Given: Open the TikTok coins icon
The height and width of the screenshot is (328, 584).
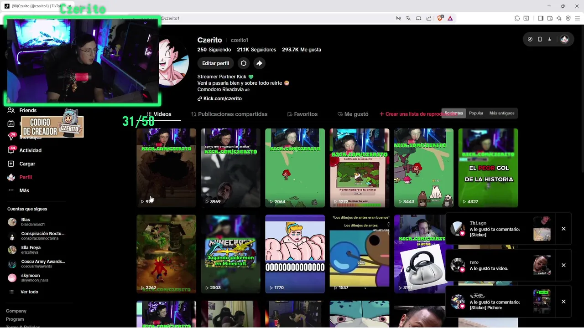Looking at the screenshot, I should click(x=530, y=39).
